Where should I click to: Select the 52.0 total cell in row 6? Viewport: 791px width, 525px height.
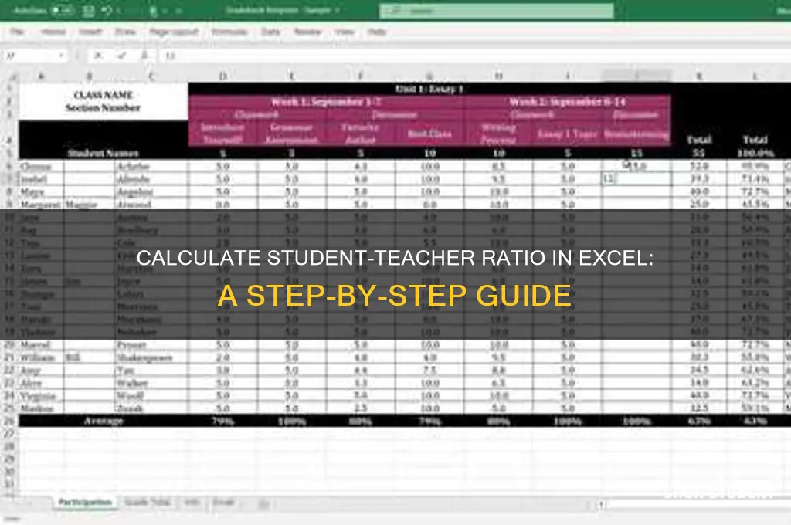click(x=699, y=166)
